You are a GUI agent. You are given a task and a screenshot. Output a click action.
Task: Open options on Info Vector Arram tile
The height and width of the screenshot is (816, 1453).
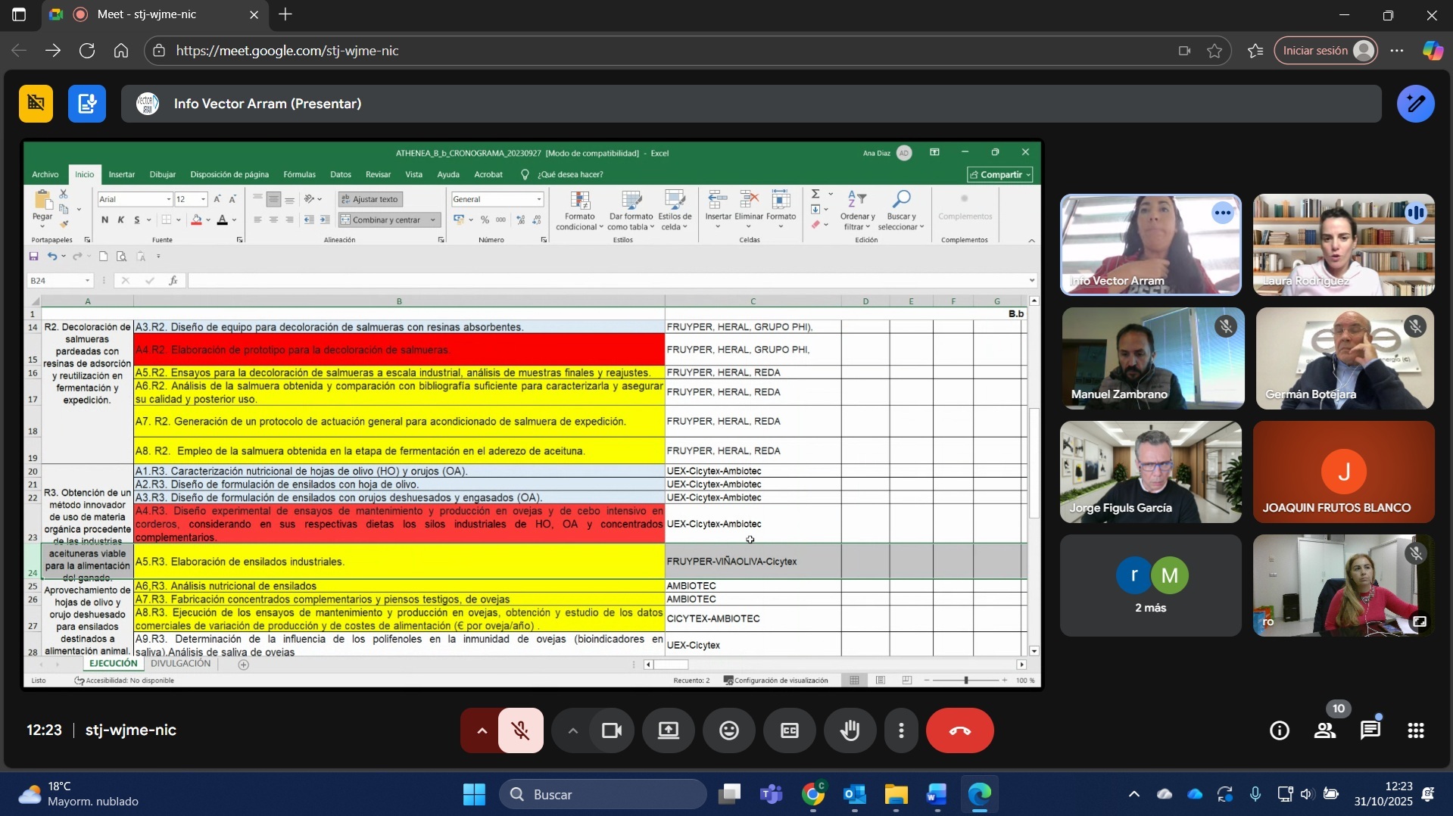[1223, 213]
